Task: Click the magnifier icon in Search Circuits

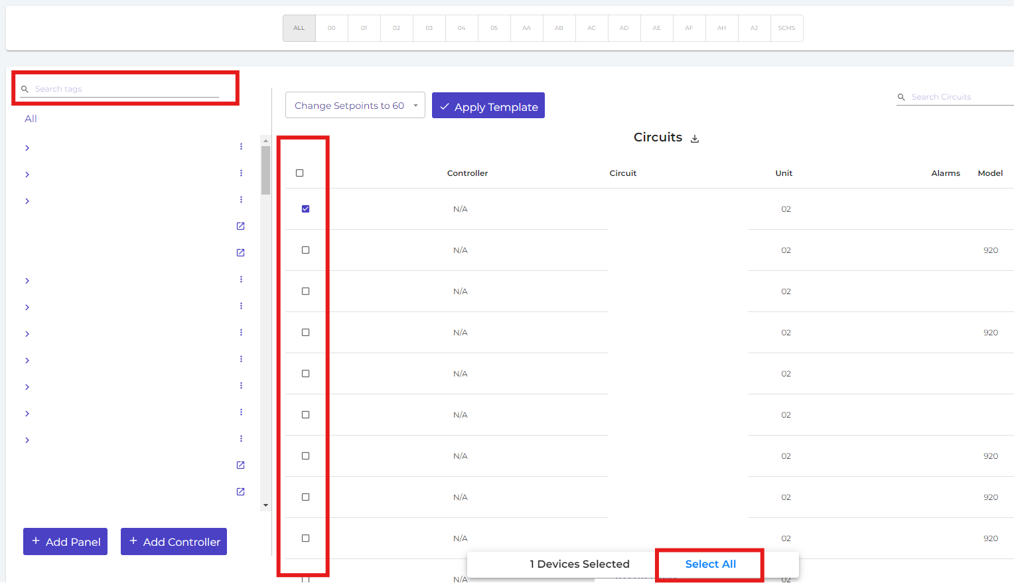Action: pos(901,97)
